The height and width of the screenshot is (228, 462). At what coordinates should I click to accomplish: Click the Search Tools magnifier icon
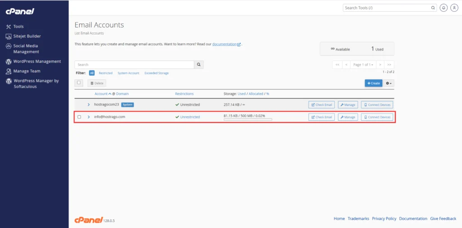(x=433, y=8)
